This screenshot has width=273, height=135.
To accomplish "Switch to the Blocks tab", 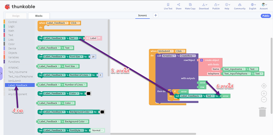I will (x=39, y=16).
